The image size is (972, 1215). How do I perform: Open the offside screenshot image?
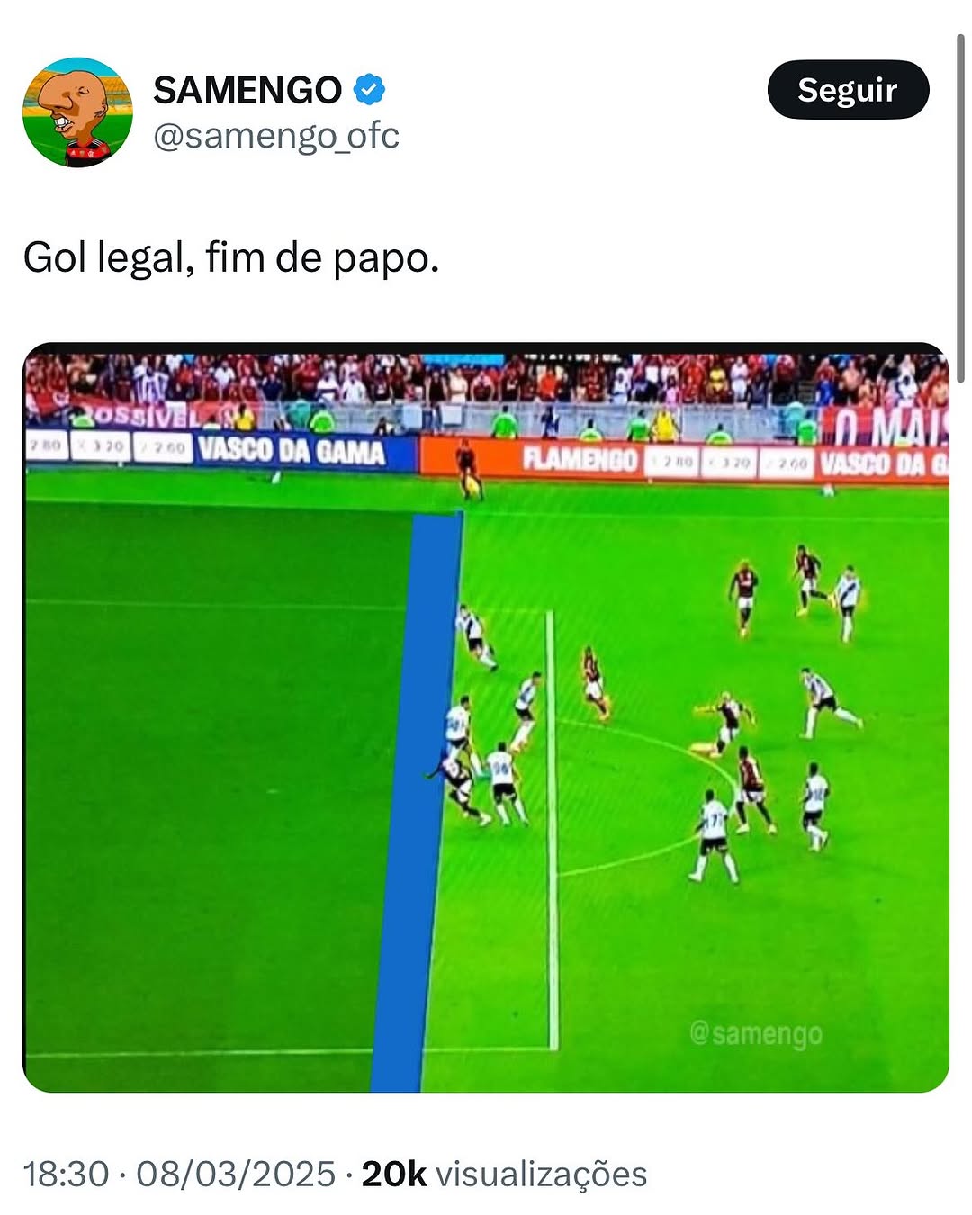tap(486, 717)
